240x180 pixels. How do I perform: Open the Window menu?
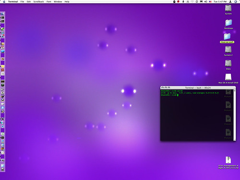tap(58, 1)
